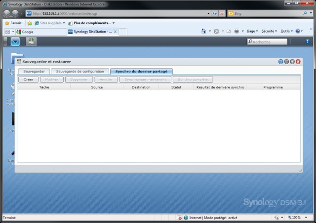Click the Tâche column header
316x223 pixels.
(44, 87)
